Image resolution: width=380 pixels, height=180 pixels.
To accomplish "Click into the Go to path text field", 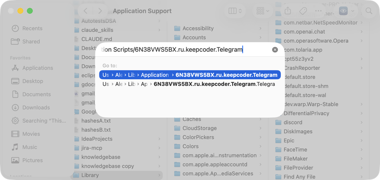I will pyautogui.click(x=184, y=50).
